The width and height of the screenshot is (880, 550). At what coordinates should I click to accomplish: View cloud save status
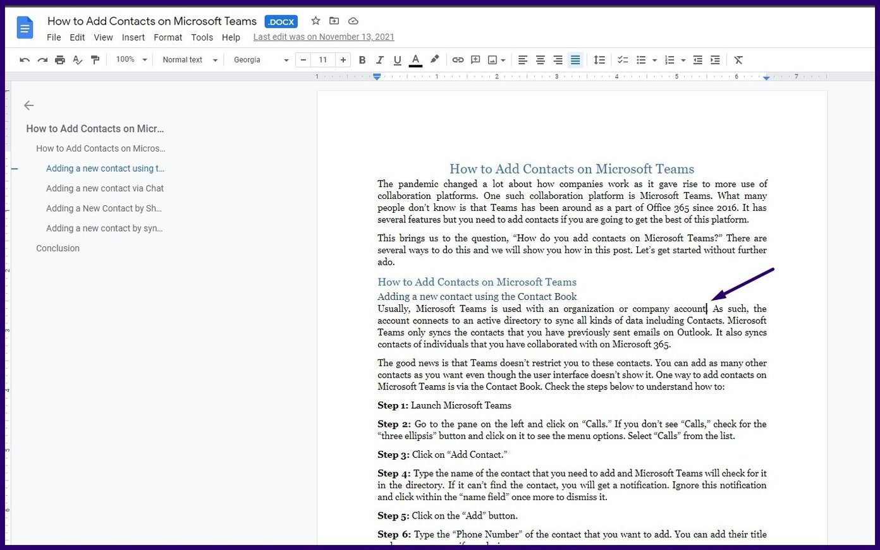353,21
